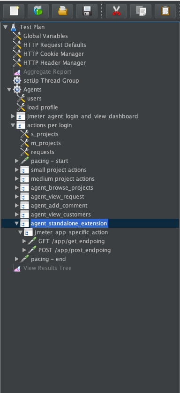Click the Open file folder icon
This screenshot has width=180, height=393.
click(x=63, y=11)
